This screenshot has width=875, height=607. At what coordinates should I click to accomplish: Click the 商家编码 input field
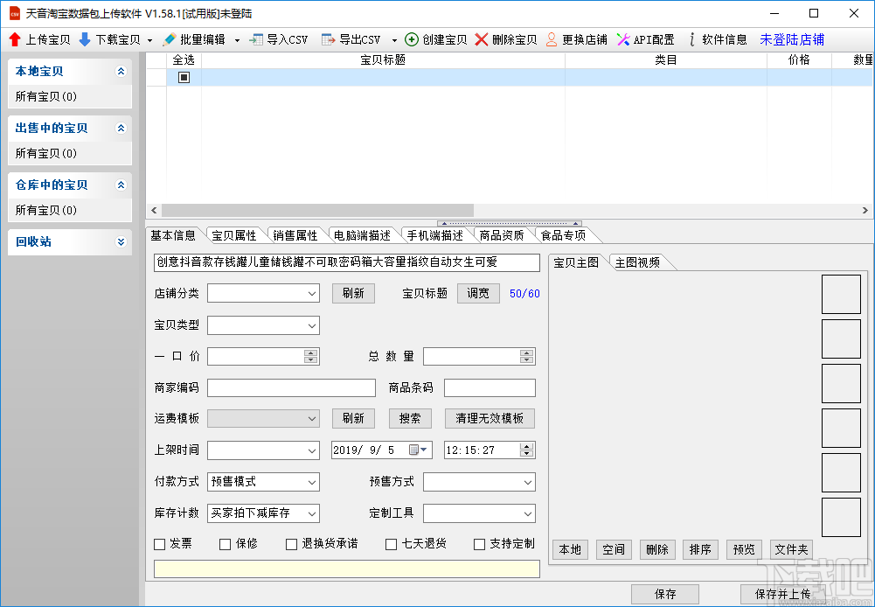(291, 388)
